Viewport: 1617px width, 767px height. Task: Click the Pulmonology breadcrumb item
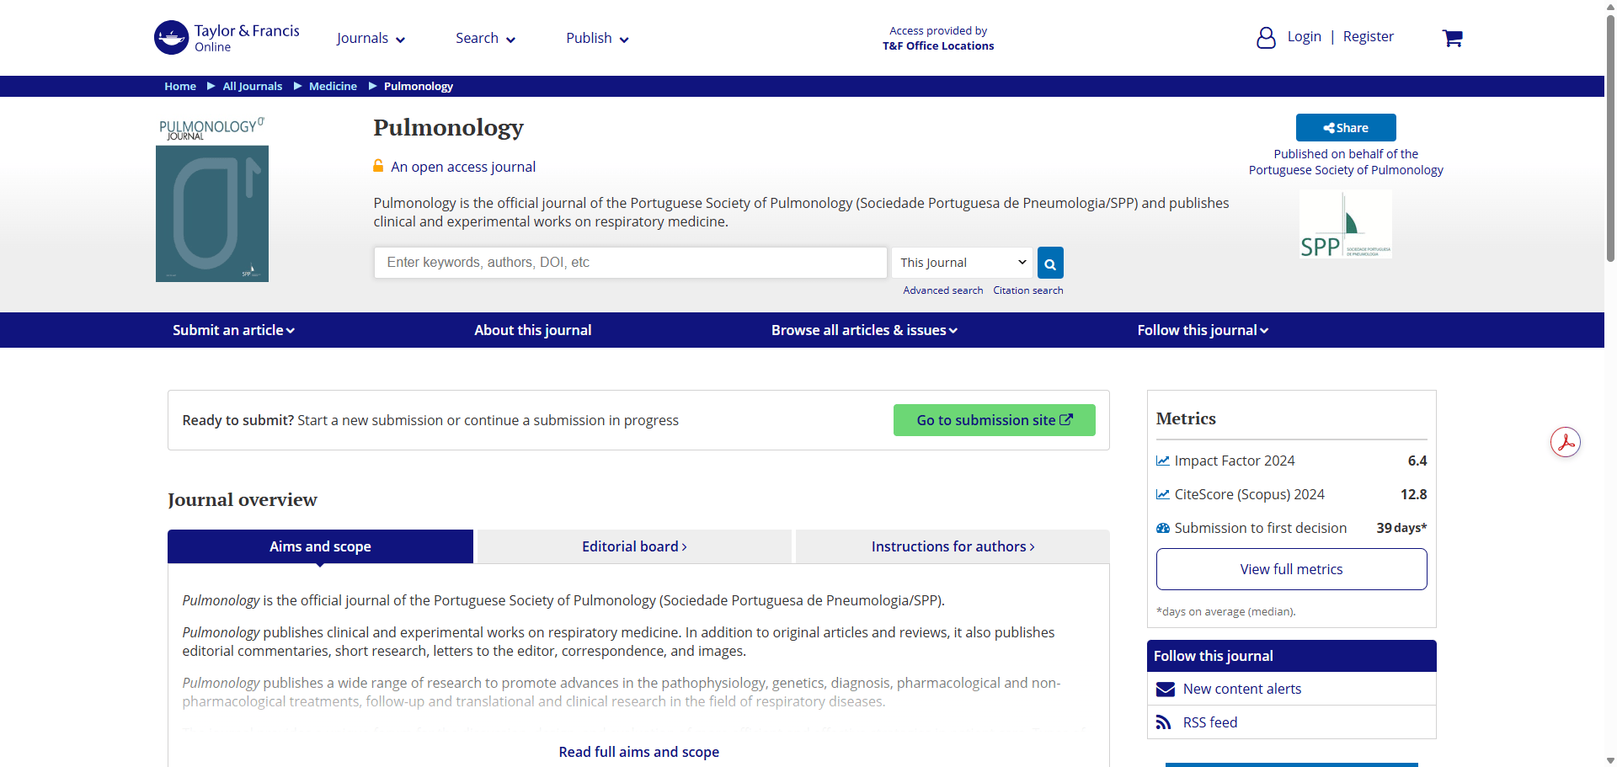(419, 87)
